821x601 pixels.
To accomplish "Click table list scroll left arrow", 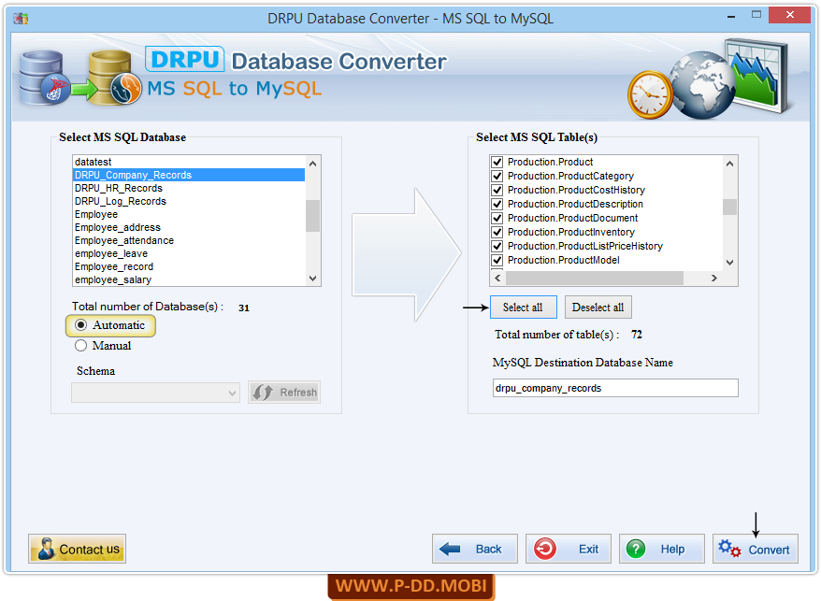I will 498,278.
